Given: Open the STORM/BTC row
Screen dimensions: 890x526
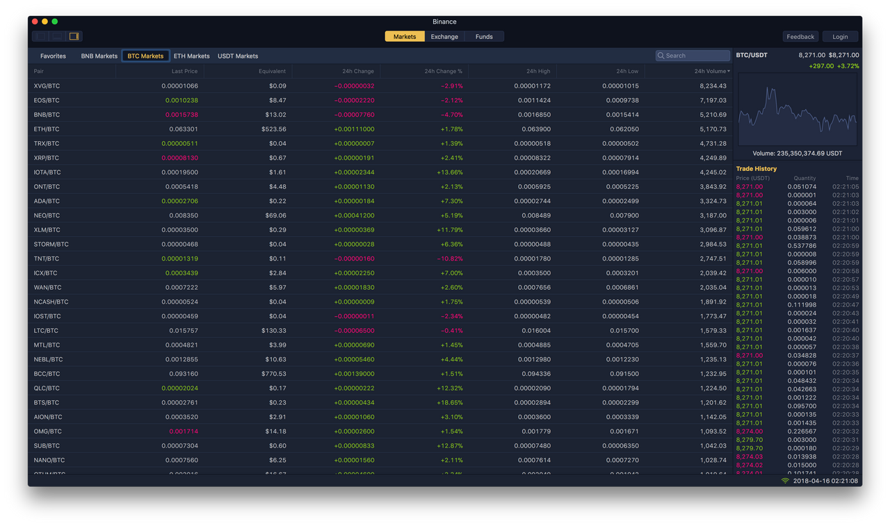Looking at the screenshot, I should (x=380, y=244).
